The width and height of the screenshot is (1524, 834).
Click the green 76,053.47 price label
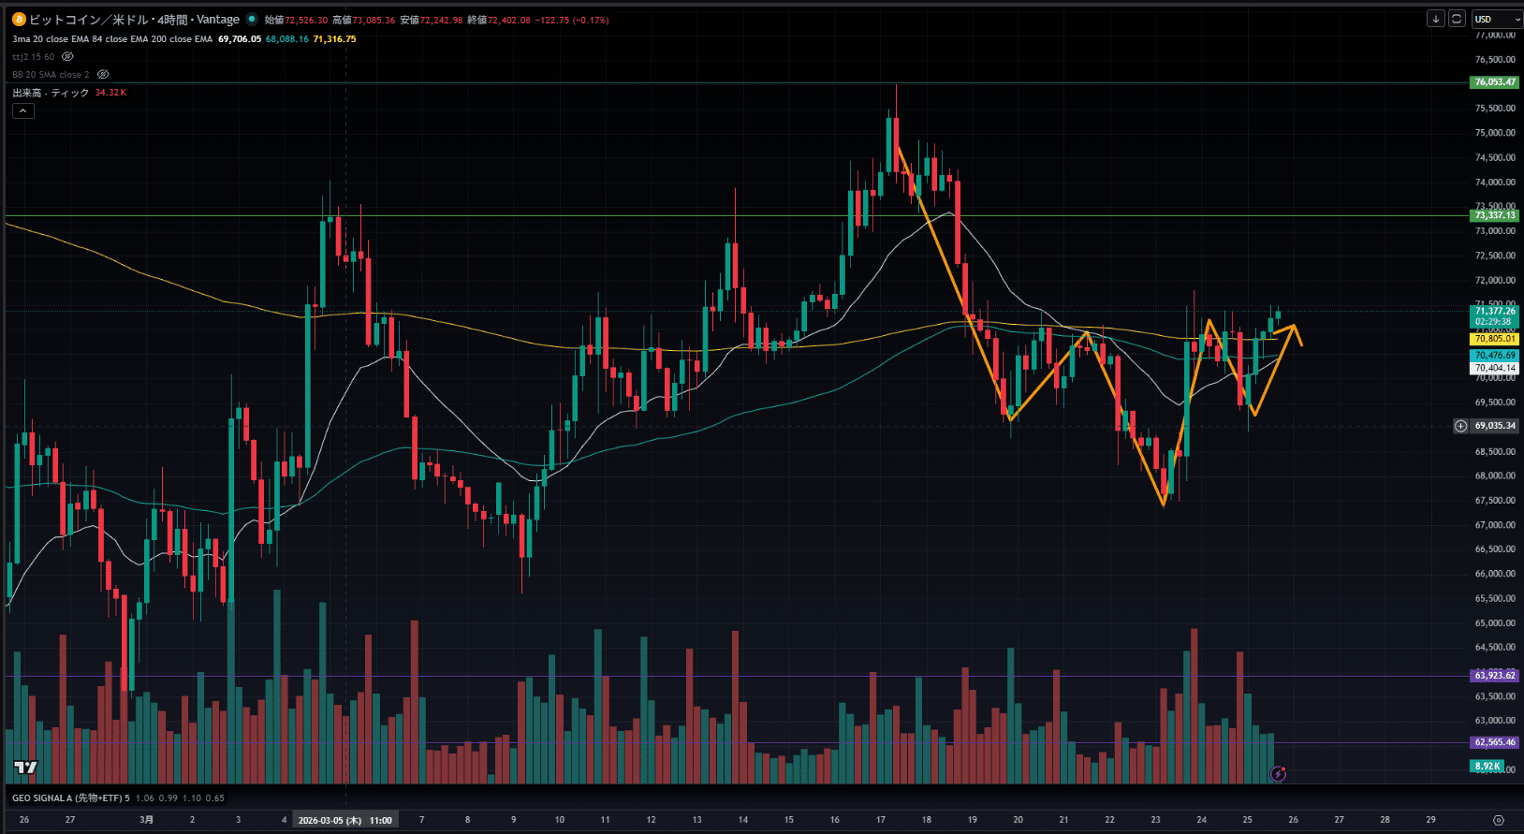pyautogui.click(x=1494, y=82)
